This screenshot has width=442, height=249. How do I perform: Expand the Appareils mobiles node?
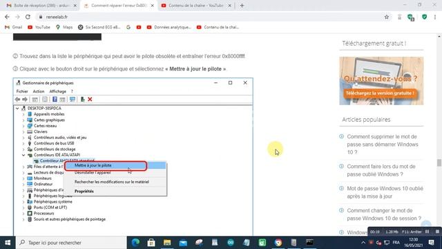point(23,114)
